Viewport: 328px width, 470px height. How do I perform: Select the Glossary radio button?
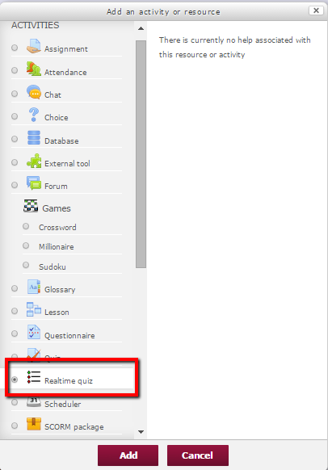point(15,288)
